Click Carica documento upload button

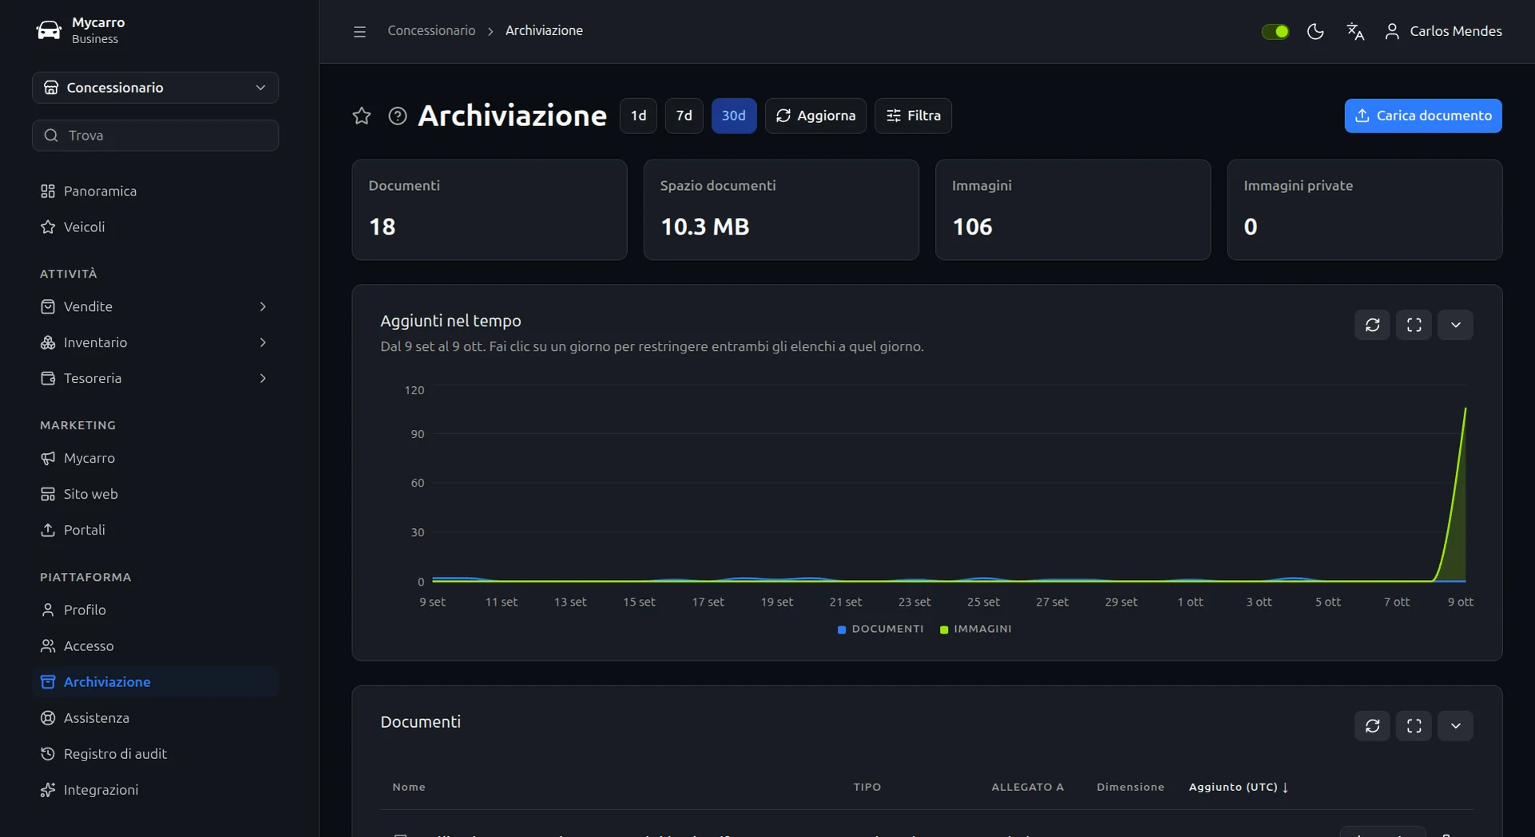pos(1422,116)
